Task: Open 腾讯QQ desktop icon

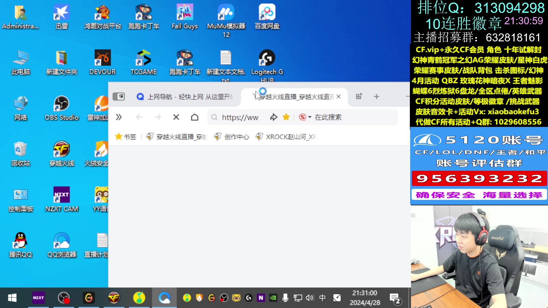Action: 20,245
